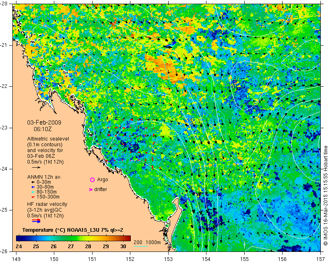Click the magenta drifter arrow legend symbol

(x=91, y=189)
